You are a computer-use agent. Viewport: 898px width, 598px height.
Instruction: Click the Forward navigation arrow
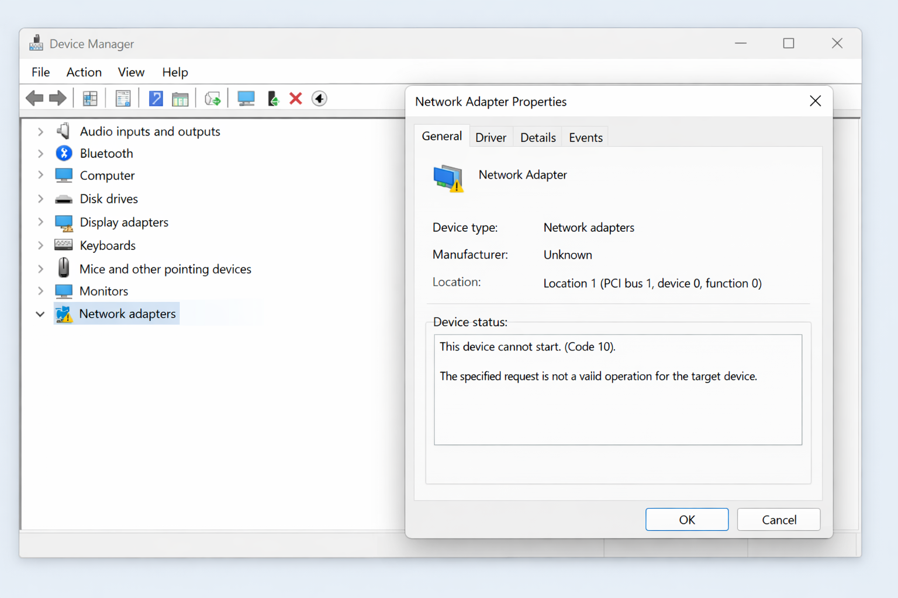click(58, 98)
